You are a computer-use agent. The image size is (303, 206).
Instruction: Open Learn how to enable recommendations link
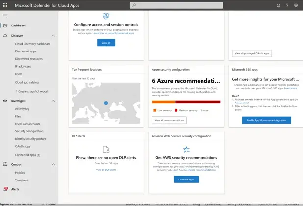click(194, 170)
